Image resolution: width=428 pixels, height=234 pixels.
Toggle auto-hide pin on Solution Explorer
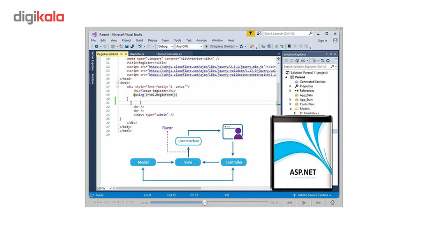pyautogui.click(x=331, y=54)
